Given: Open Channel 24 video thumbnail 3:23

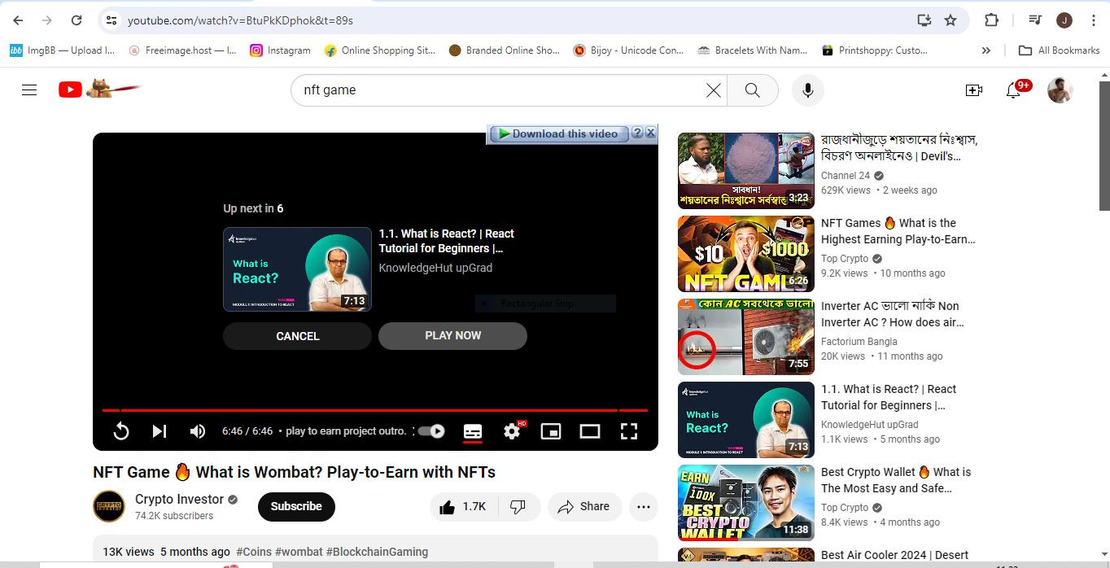Looking at the screenshot, I should pyautogui.click(x=746, y=171).
